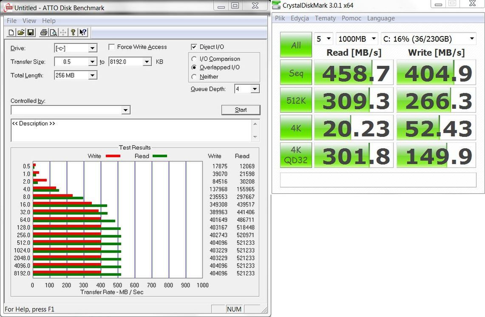Click the New file toolbar icon
The image size is (485, 317).
11,32
